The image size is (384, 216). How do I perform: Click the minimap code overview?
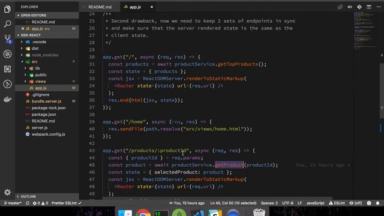point(366,31)
